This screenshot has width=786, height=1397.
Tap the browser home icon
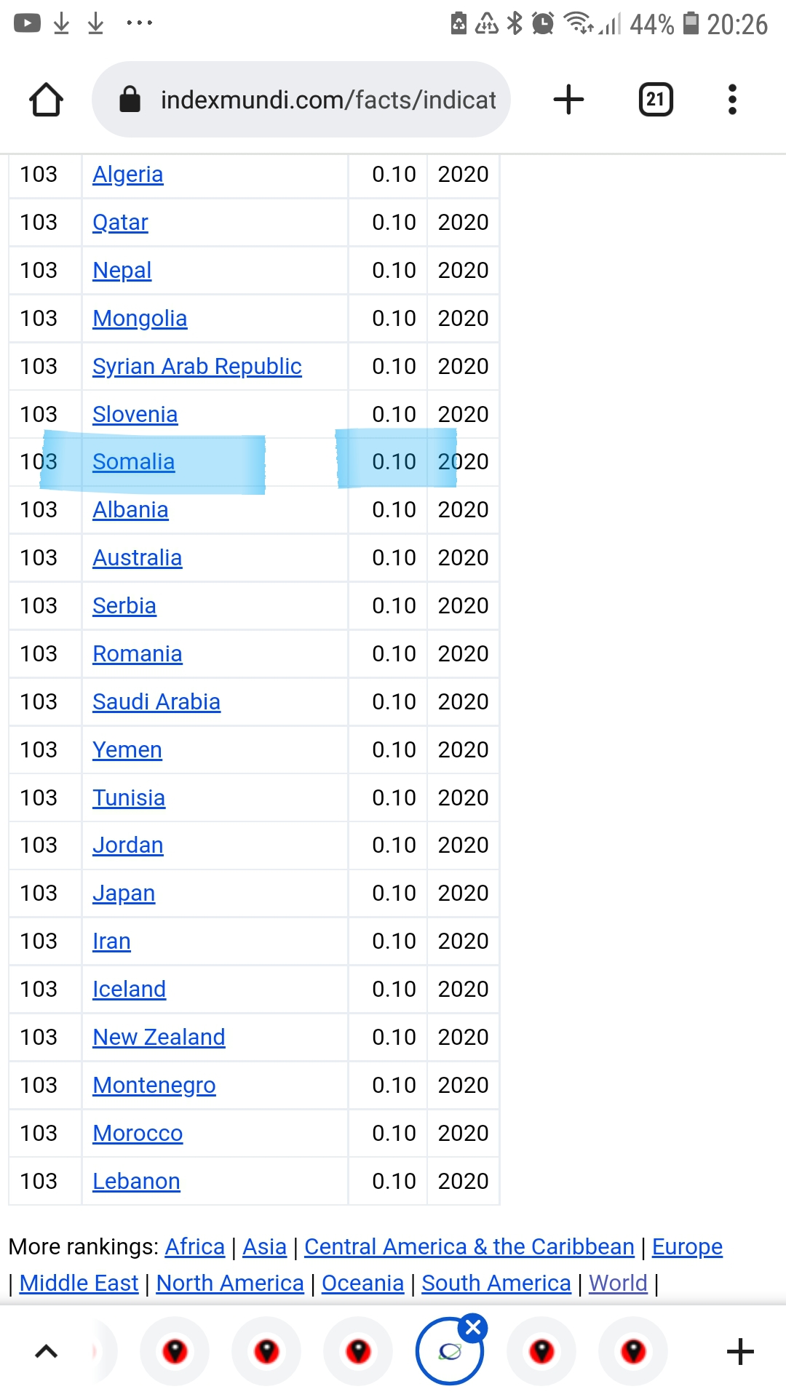(46, 100)
